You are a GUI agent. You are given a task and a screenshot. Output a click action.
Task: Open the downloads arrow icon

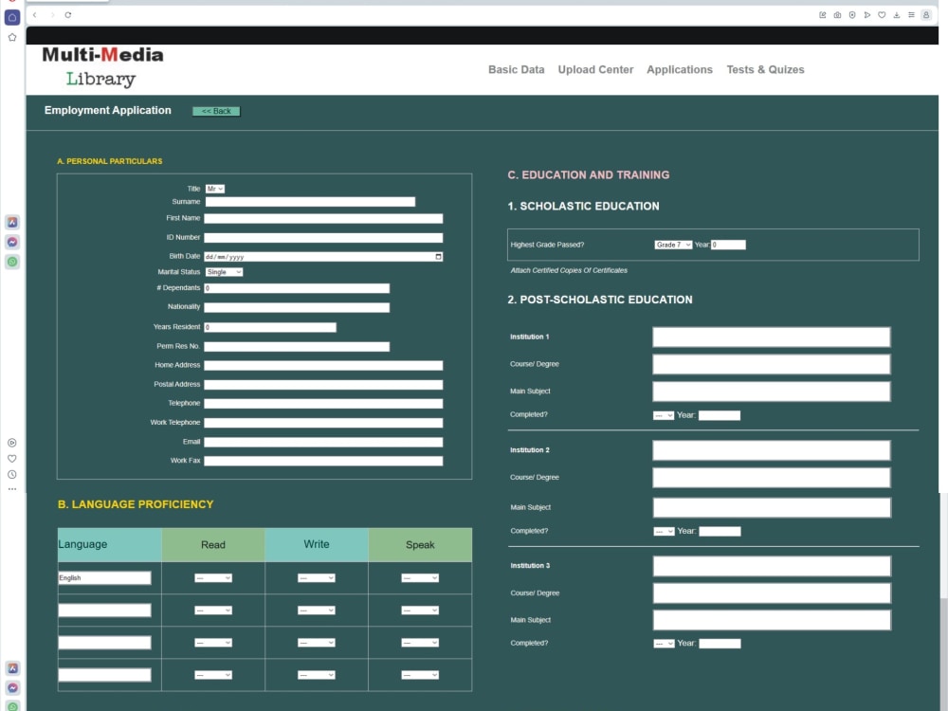click(897, 14)
